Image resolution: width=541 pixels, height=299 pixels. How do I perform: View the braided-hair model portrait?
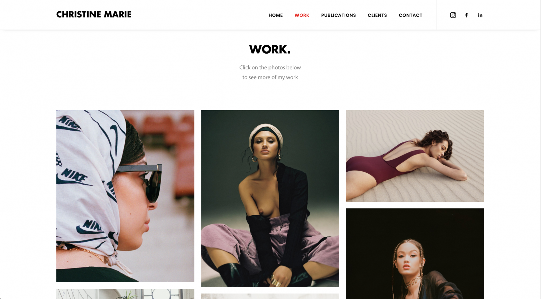415,254
